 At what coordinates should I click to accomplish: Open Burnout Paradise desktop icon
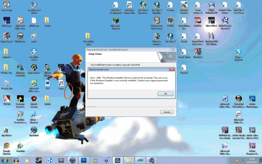[184, 7]
